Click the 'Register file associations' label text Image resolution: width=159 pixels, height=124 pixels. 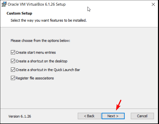(x=35, y=78)
